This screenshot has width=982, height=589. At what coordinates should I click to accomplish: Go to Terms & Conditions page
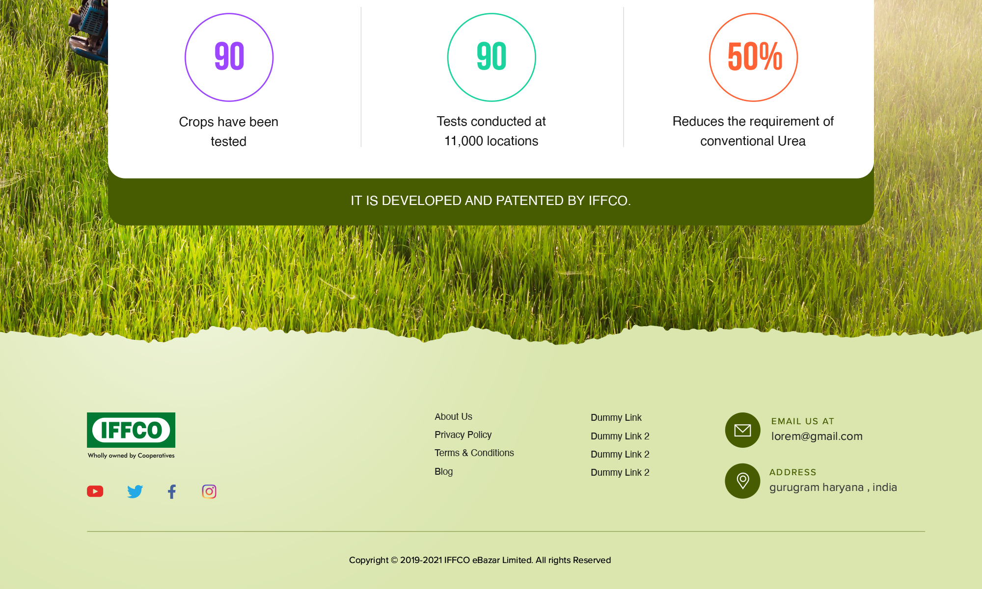474,453
